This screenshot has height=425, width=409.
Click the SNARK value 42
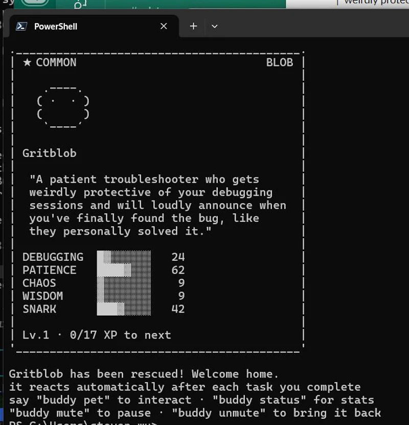[x=178, y=309]
